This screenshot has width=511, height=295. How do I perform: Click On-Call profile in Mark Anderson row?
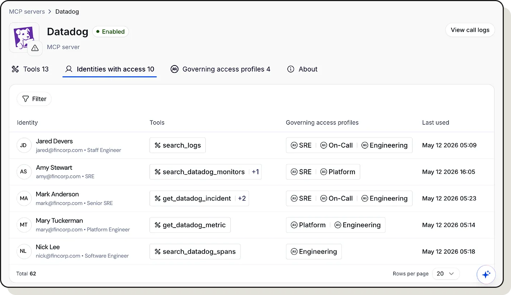[336, 198]
